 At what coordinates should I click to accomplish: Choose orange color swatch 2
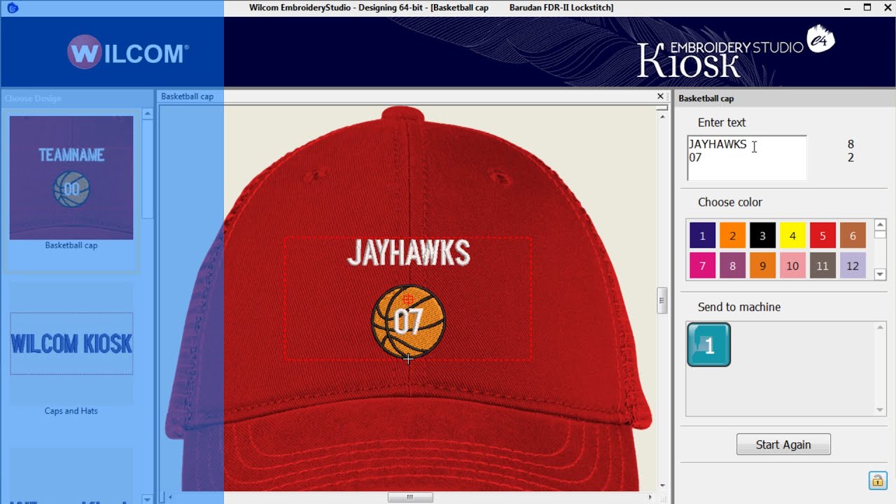(733, 236)
